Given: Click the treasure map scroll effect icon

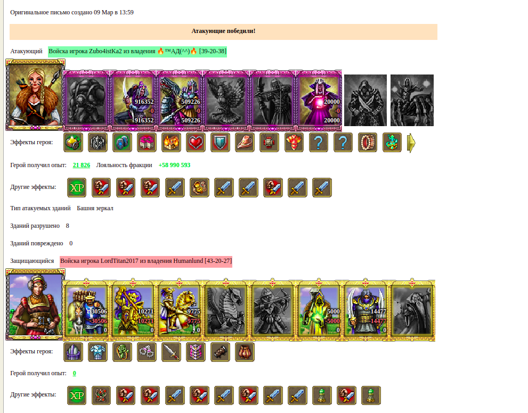Looking at the screenshot, I should (199, 187).
